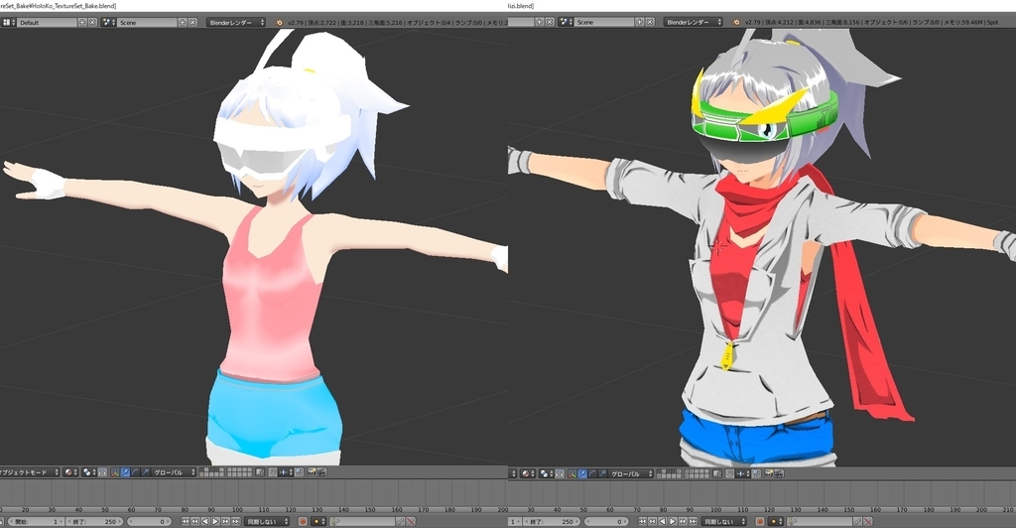Click Scene name field in left window
Image resolution: width=1016 pixels, height=528 pixels.
click(147, 22)
